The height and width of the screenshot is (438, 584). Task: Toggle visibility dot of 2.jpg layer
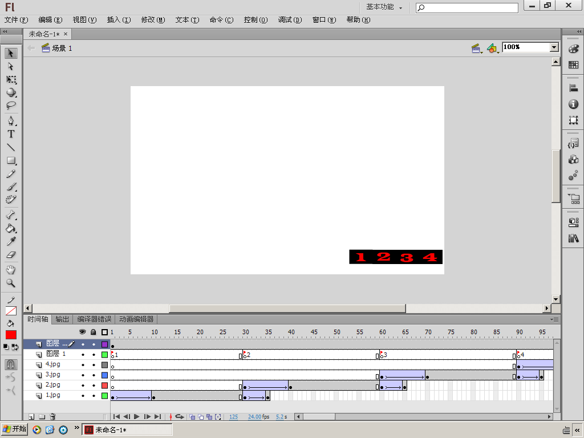83,386
